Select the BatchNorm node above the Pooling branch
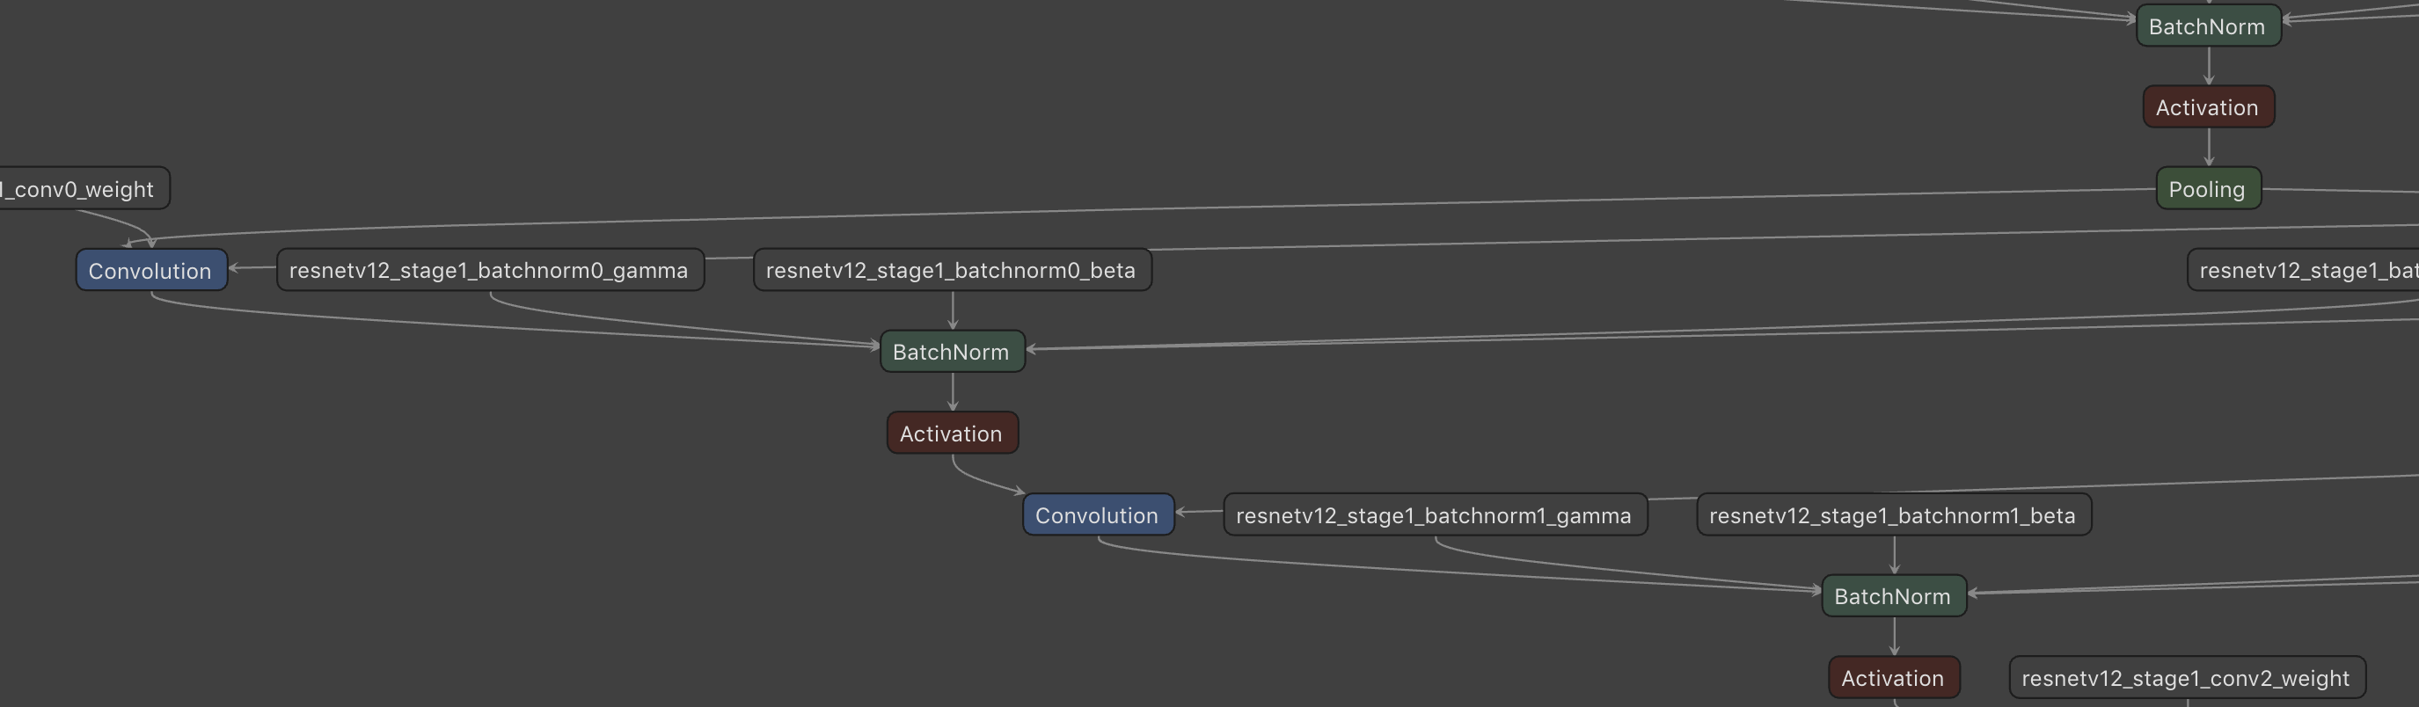 tap(2208, 26)
